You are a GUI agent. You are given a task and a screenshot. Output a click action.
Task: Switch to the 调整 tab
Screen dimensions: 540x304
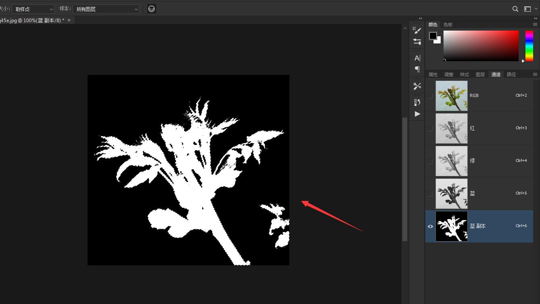(449, 74)
